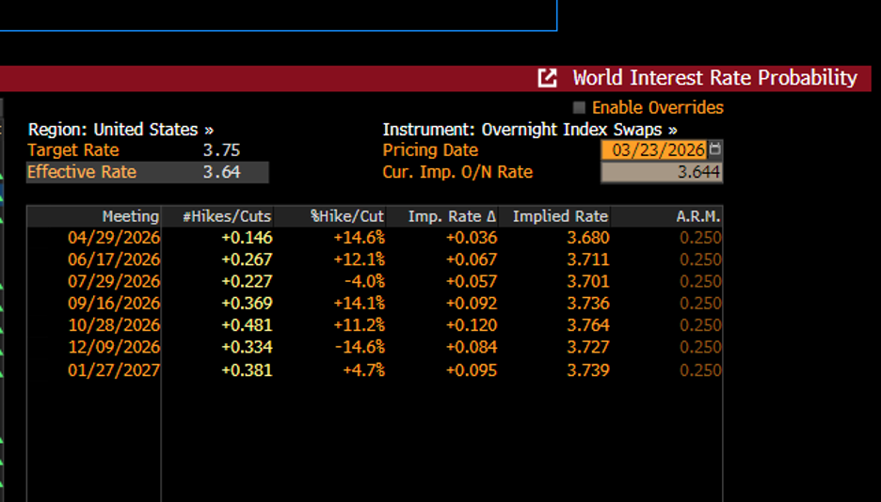Click the Pricing Date field showing 03/23/2026
Screen dimensions: 881x502
coord(654,150)
